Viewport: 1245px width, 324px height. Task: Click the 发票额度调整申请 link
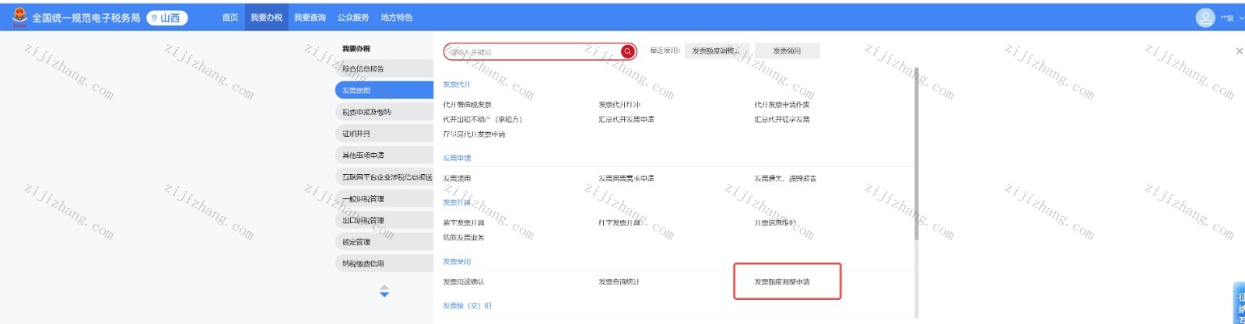(x=782, y=282)
